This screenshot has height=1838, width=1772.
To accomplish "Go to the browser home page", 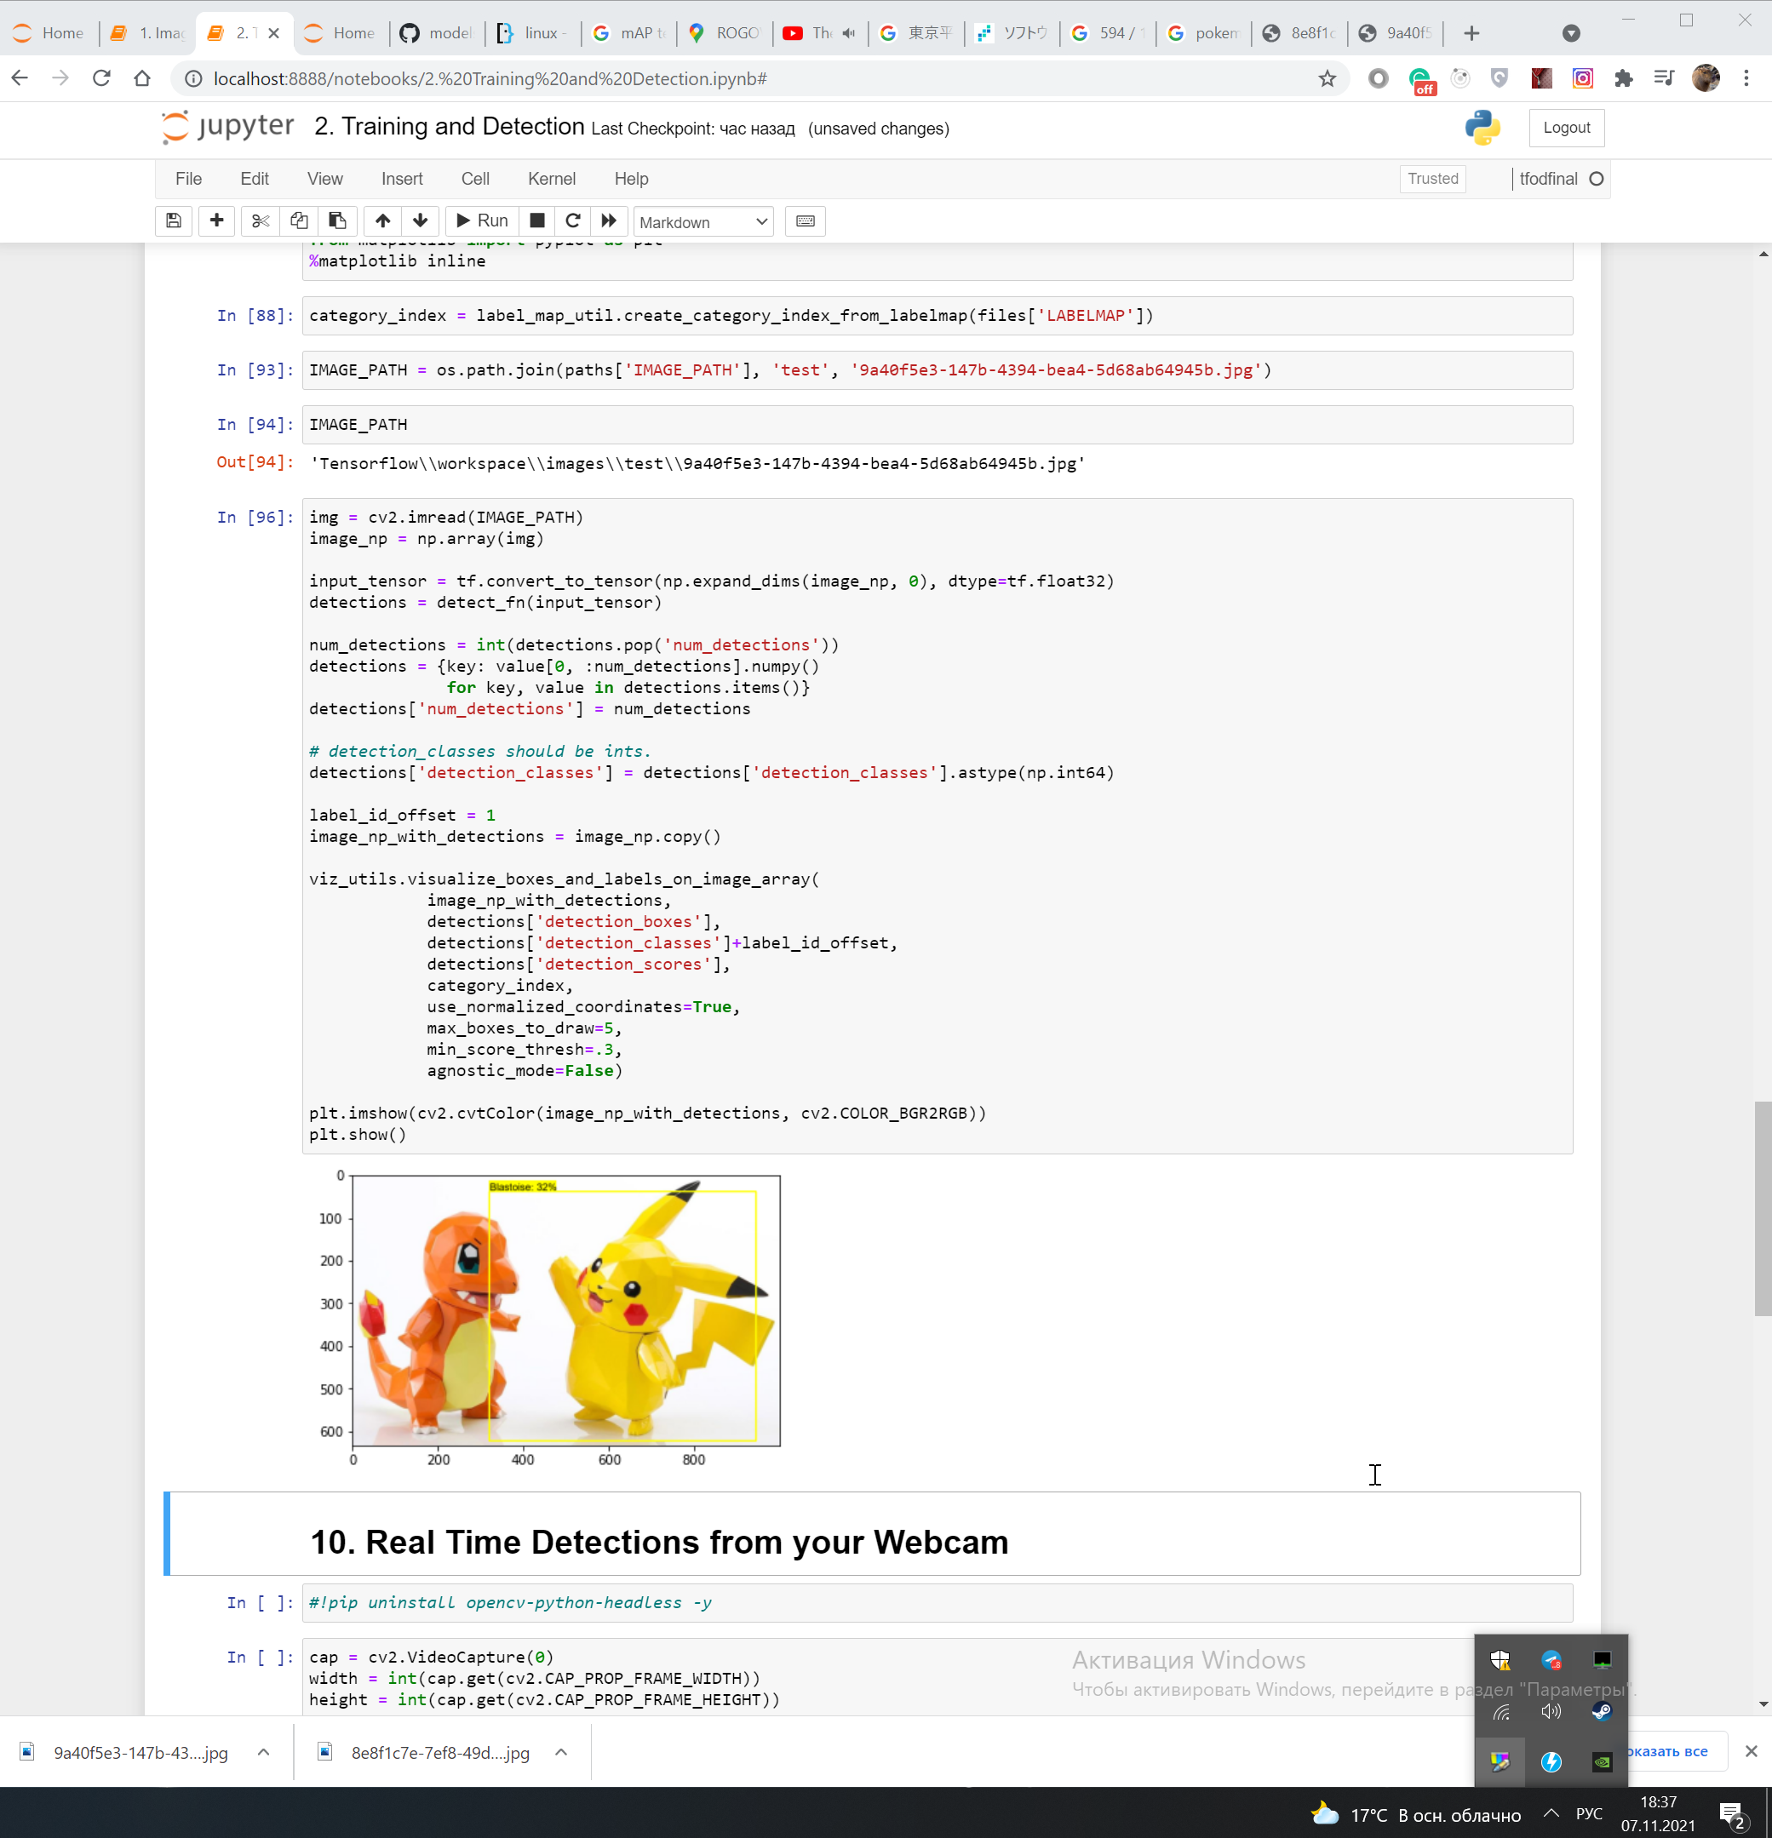I will pyautogui.click(x=141, y=79).
